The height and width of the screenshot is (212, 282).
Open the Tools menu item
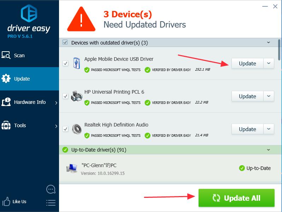(x=20, y=125)
